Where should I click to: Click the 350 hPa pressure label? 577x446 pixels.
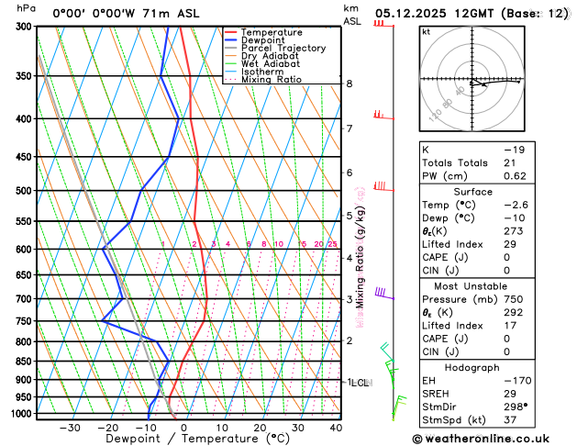pyautogui.click(x=26, y=76)
